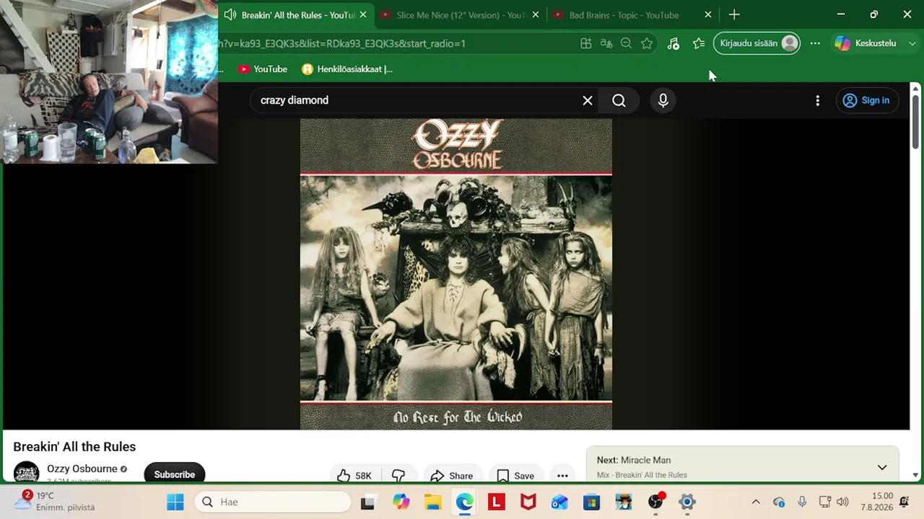The width and height of the screenshot is (924, 519).
Task: Save the video to a playlist
Action: point(515,475)
